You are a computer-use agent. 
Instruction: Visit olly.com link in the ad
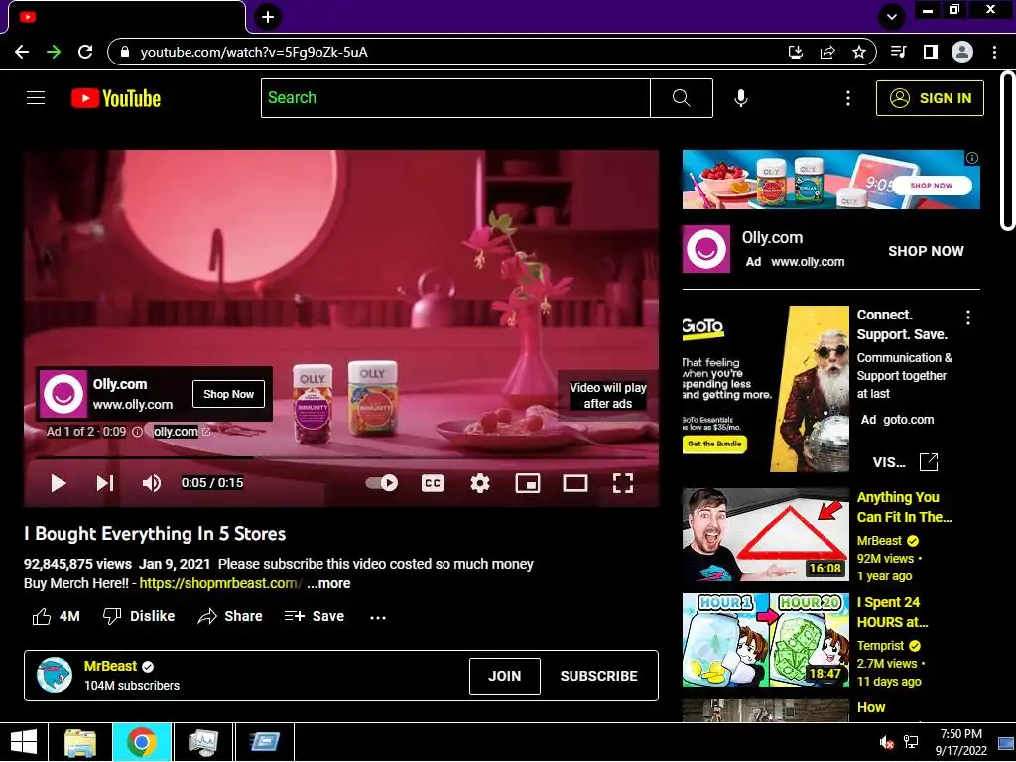tap(176, 432)
